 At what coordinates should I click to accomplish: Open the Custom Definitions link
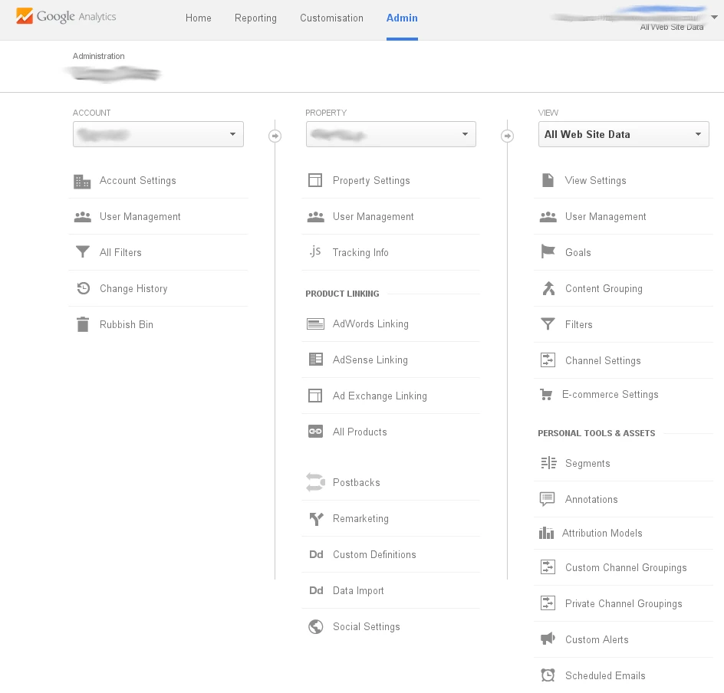[x=374, y=554]
